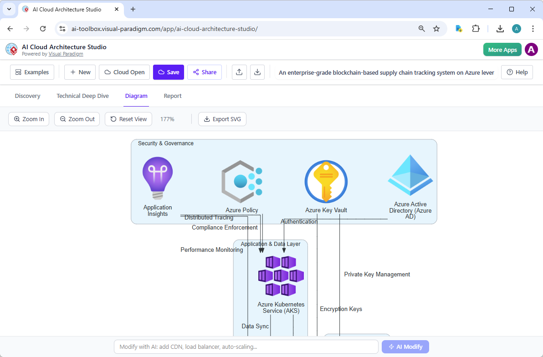Screen dimensions: 543x357
Task: Switch to the Technical Deep Dive tab
Action: [x=82, y=96]
